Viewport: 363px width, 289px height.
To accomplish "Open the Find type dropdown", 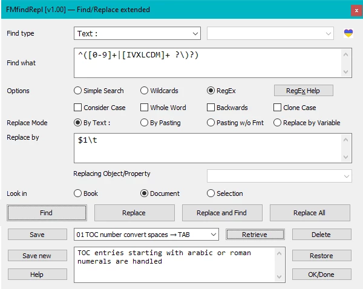I will tap(137, 33).
